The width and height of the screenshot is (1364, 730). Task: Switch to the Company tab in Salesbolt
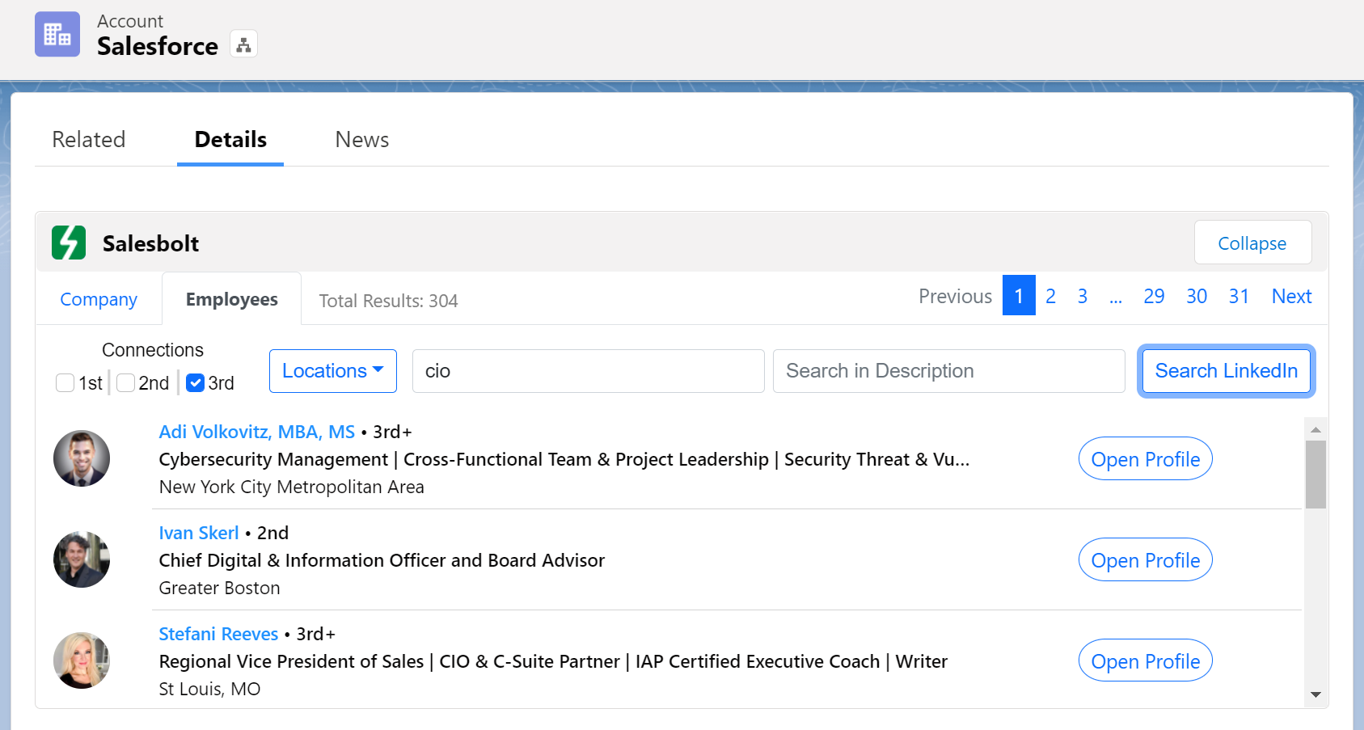(x=99, y=299)
